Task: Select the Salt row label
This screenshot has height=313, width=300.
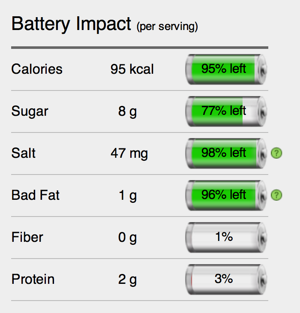Action: 23,153
